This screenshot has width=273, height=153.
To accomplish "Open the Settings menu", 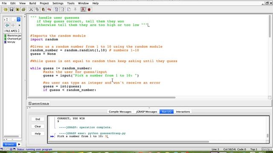I will [58, 3].
